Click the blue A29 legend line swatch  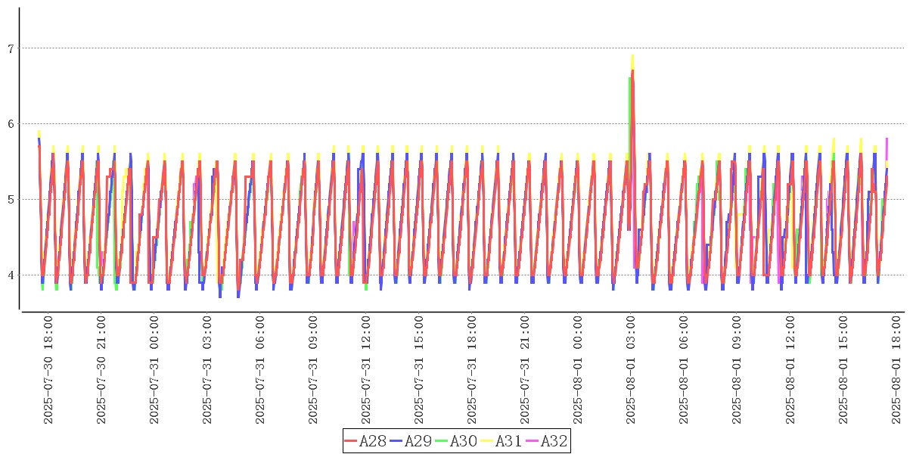tap(396, 441)
